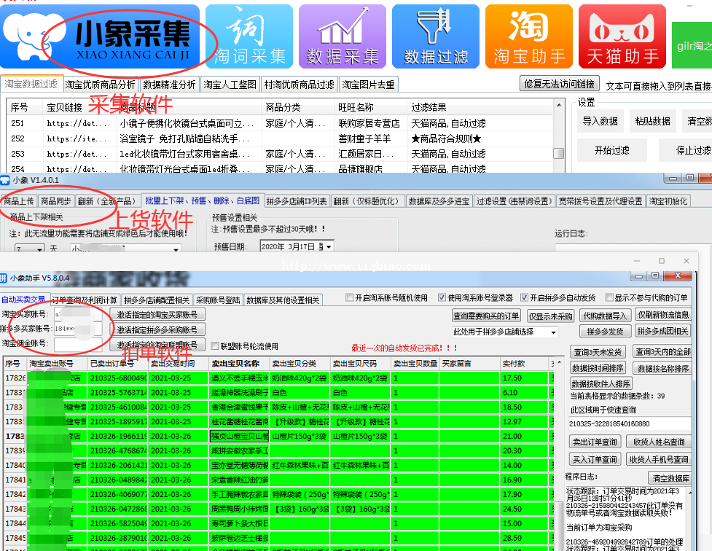Open the 订单查询及利润计算 tab
712x551 pixels.
[84, 300]
